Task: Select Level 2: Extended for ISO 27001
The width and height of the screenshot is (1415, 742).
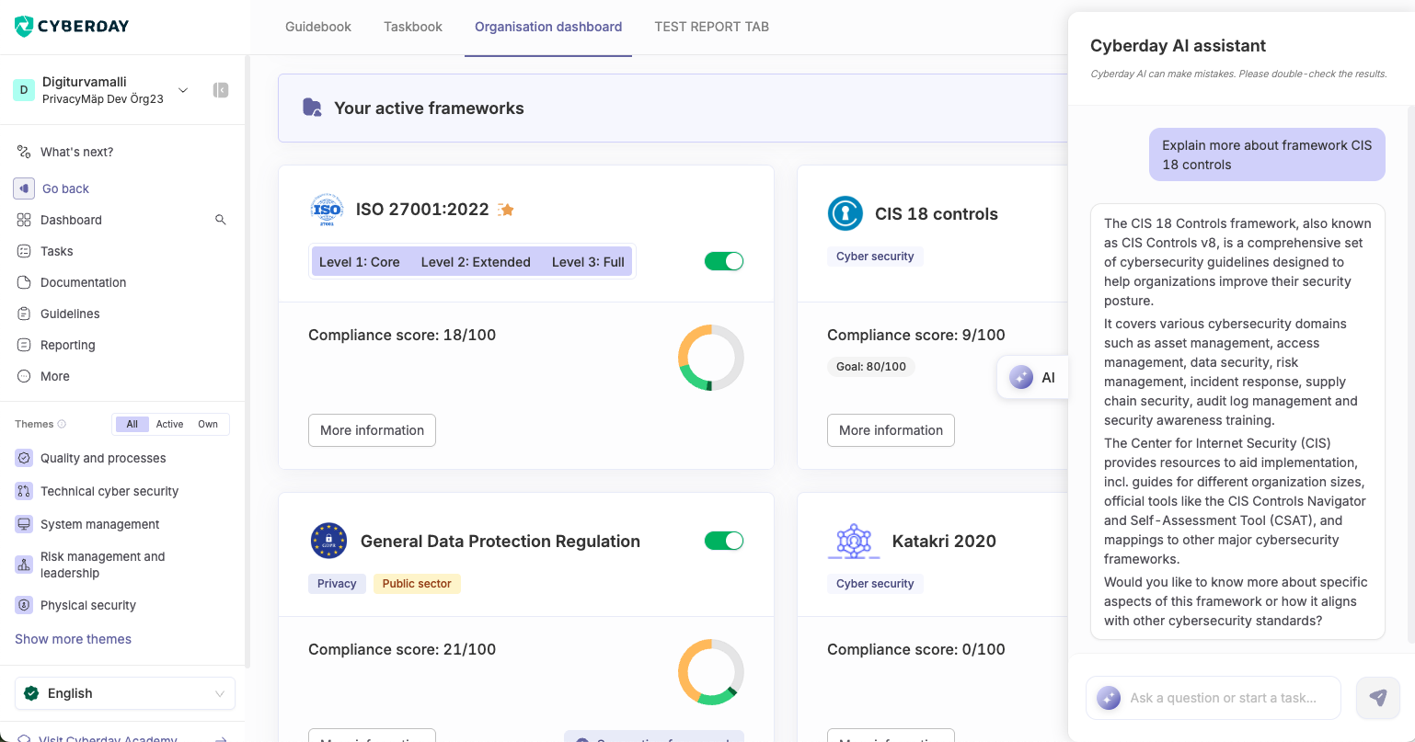Action: coord(476,262)
